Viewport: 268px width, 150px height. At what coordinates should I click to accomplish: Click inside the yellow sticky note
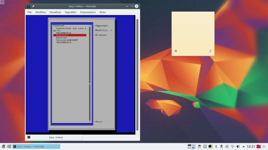[x=193, y=30]
